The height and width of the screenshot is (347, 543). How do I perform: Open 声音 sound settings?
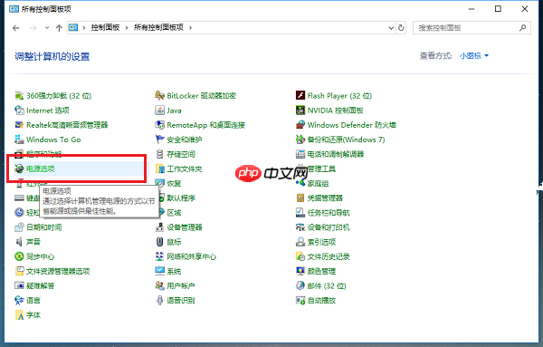pyautogui.click(x=28, y=242)
